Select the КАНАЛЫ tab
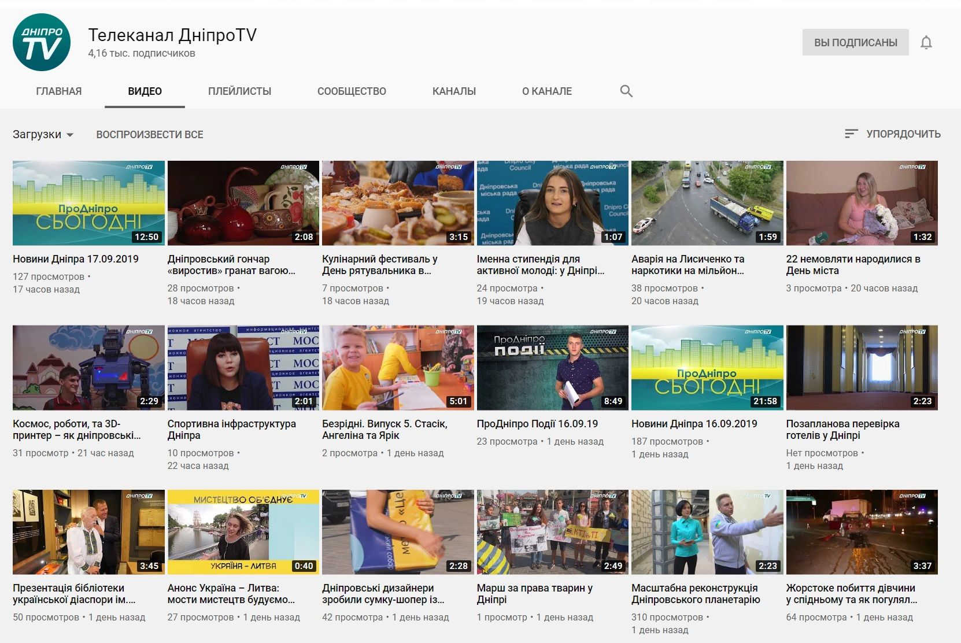 [x=454, y=91]
